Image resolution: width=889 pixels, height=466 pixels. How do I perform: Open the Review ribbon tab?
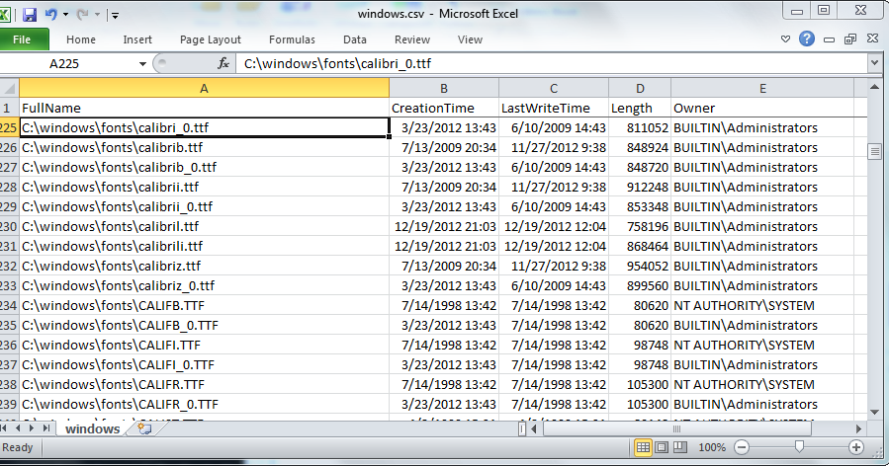click(x=412, y=39)
